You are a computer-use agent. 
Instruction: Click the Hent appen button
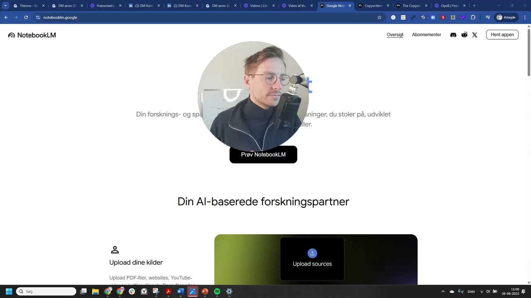502,35
